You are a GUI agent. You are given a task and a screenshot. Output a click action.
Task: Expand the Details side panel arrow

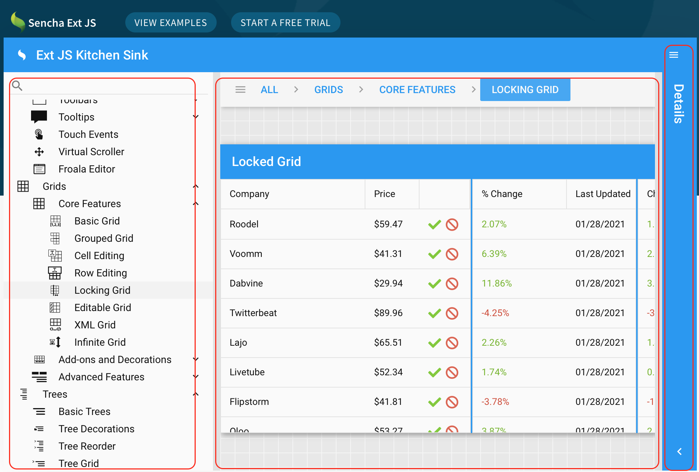(679, 451)
